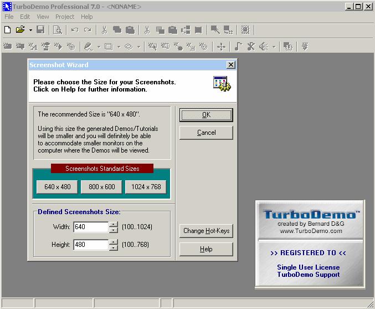Viewport: 375px width, 309px height.
Task: Click the Save floppy disk icon
Action: coord(40,30)
